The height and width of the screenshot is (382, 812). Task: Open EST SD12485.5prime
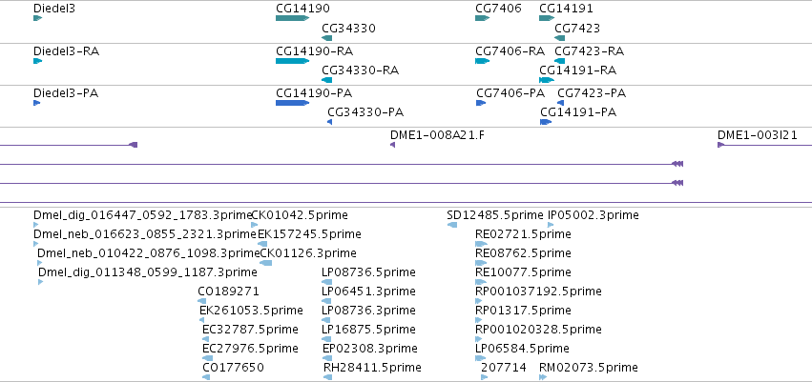click(495, 215)
